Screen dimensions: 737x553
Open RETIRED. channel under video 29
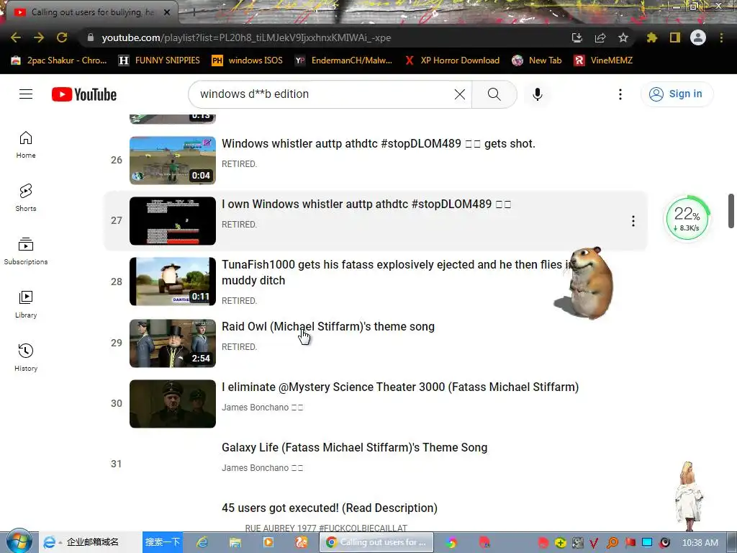[x=239, y=347]
